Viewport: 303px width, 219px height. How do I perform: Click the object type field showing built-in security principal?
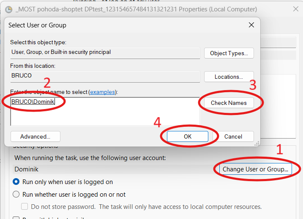105,52
